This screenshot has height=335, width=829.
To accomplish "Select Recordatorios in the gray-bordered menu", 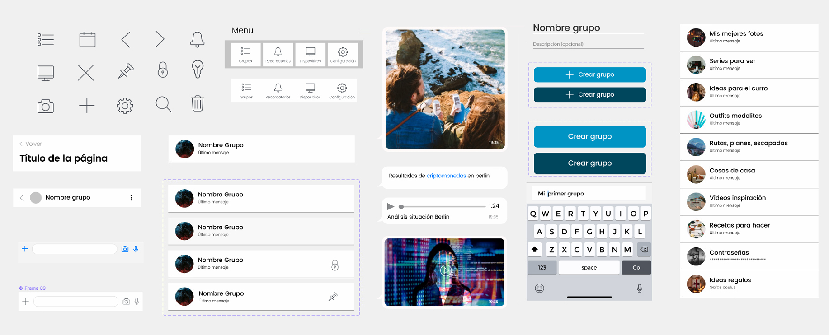I will click(x=278, y=55).
